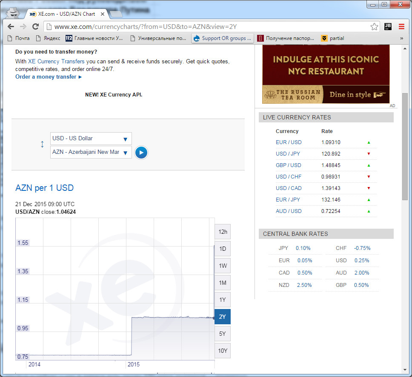Open the USD / CHF live rate
Viewport: 412px width, 377px height.
[289, 176]
